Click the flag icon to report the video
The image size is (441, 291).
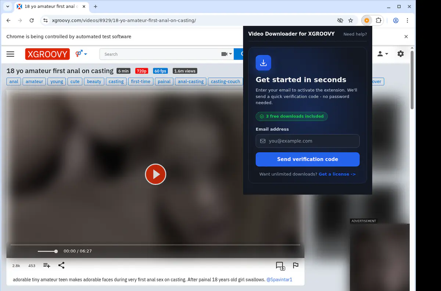coord(295,265)
